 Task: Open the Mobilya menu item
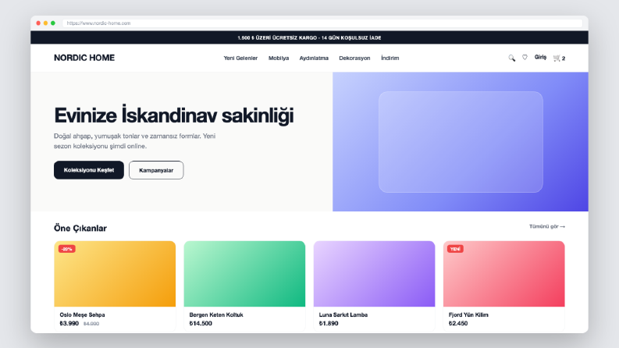(279, 58)
